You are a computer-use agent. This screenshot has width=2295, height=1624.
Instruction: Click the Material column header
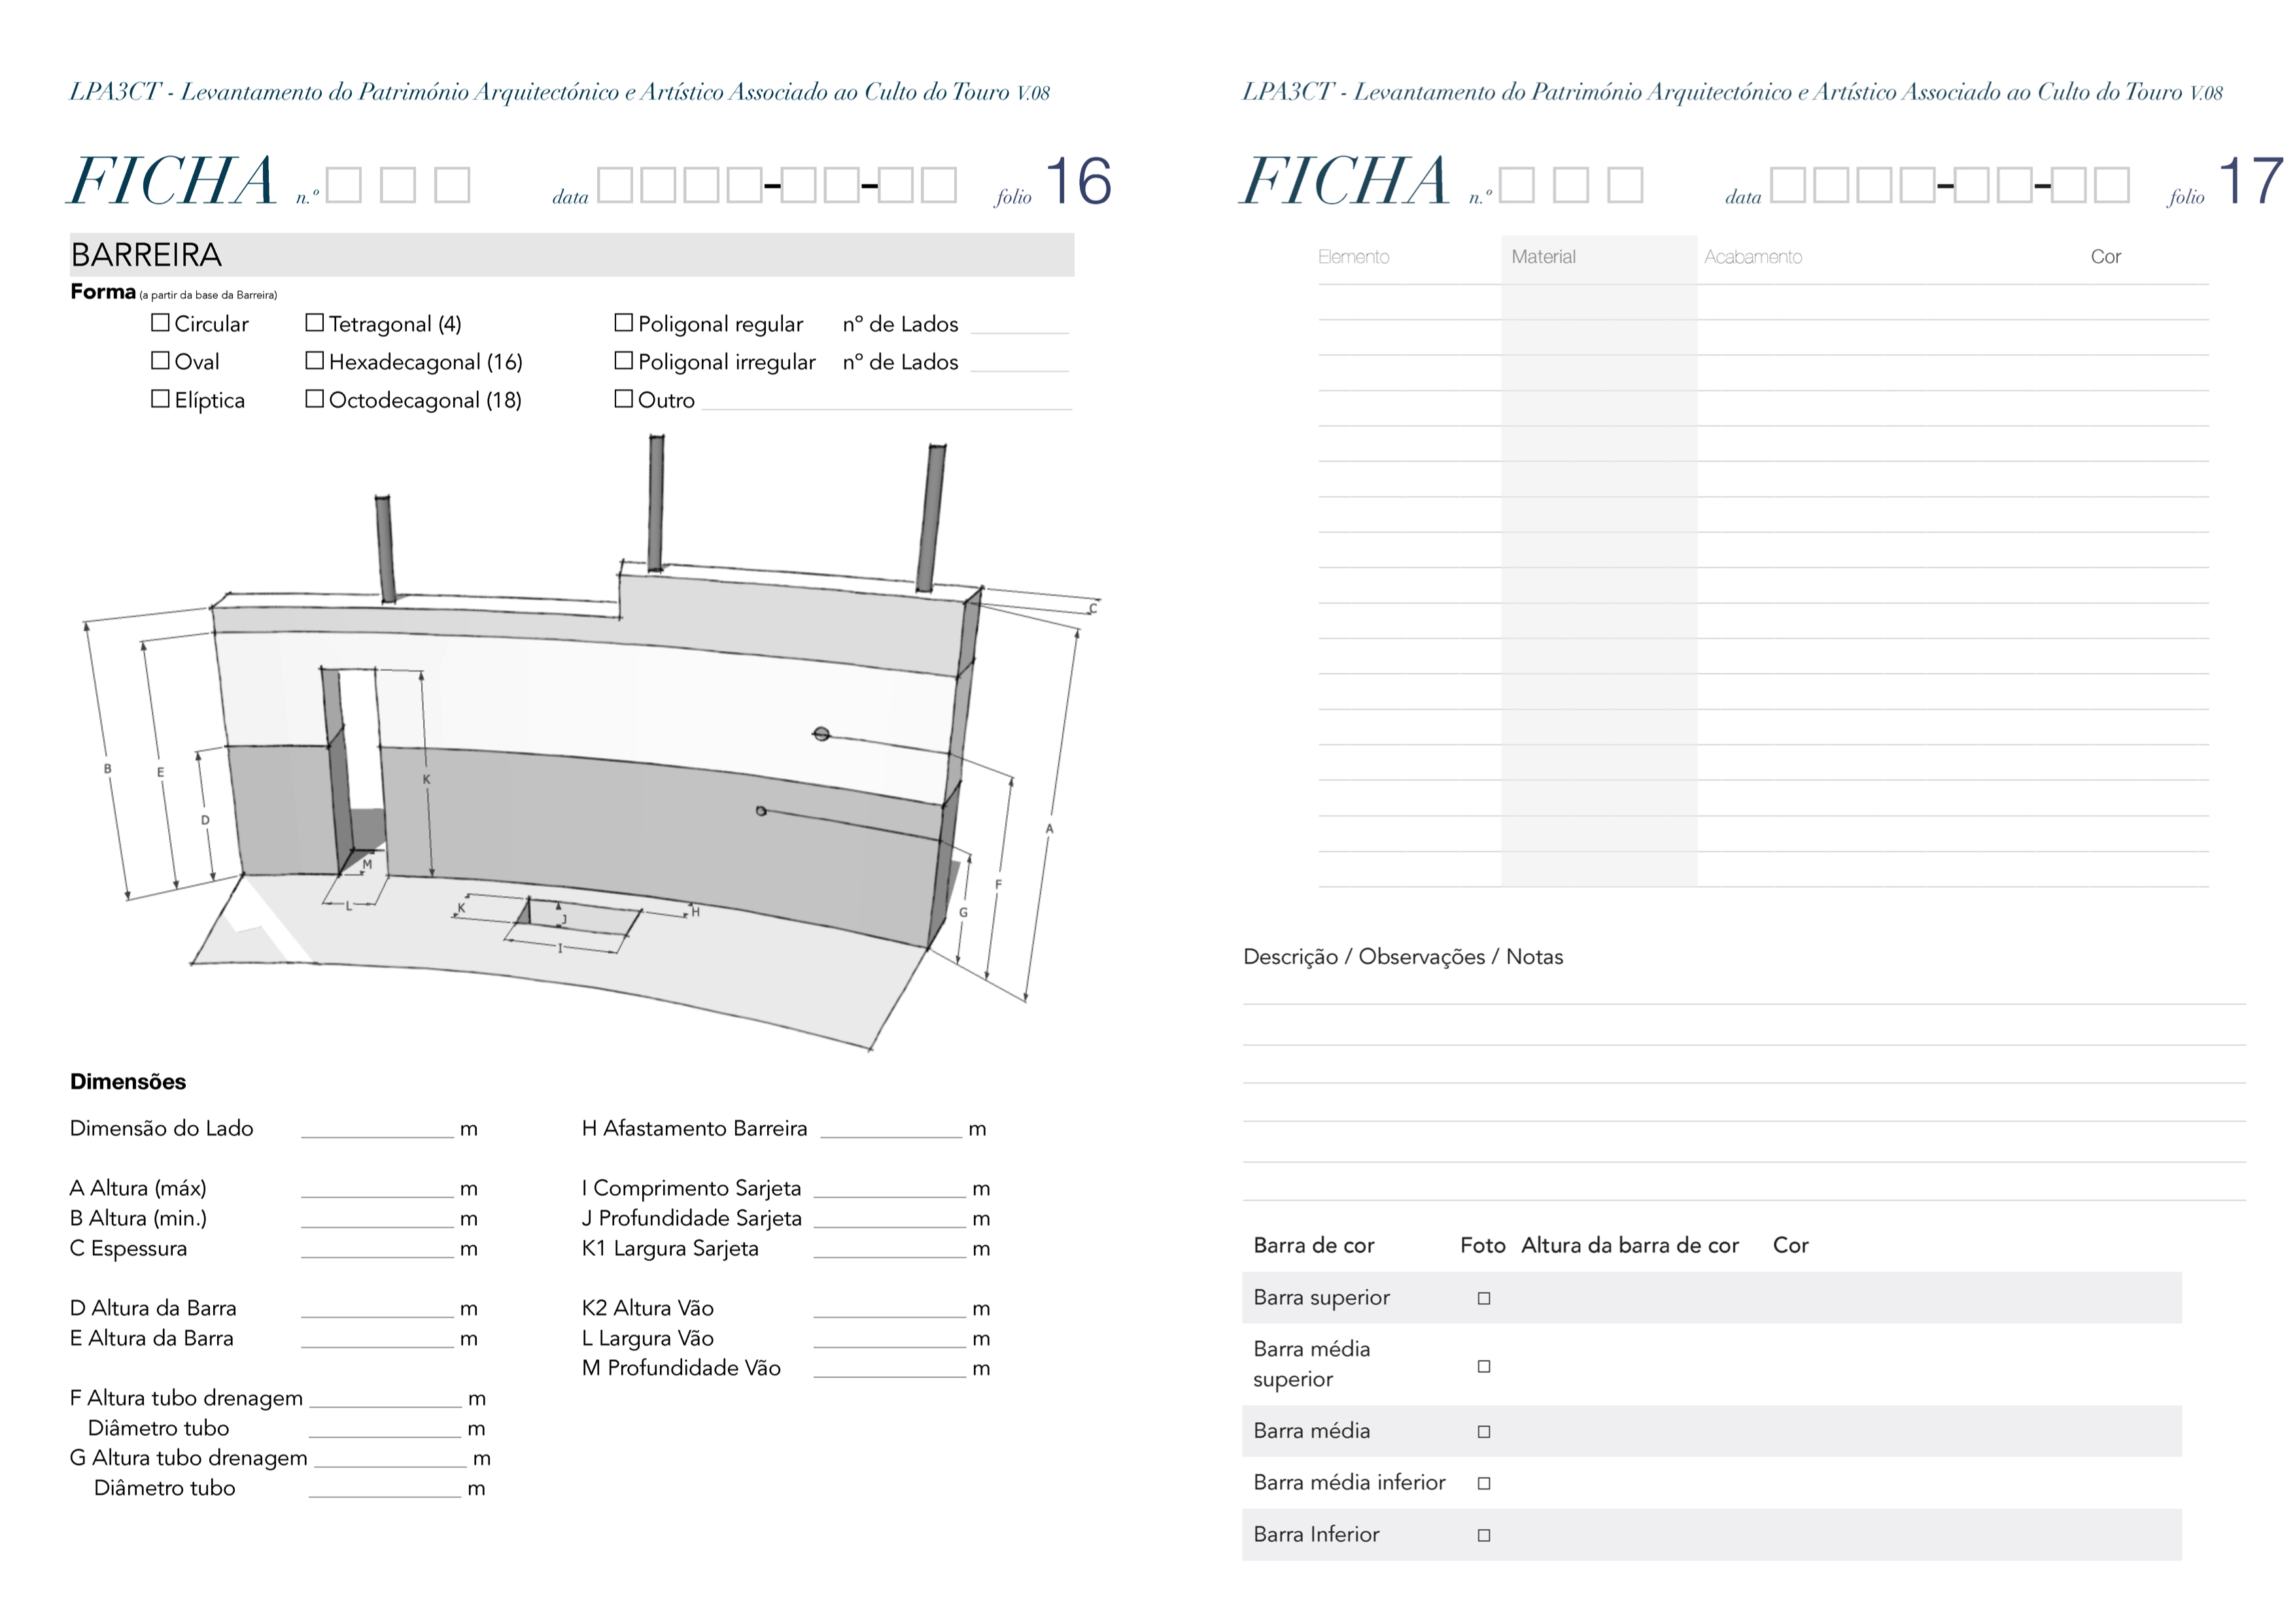[x=1543, y=257]
